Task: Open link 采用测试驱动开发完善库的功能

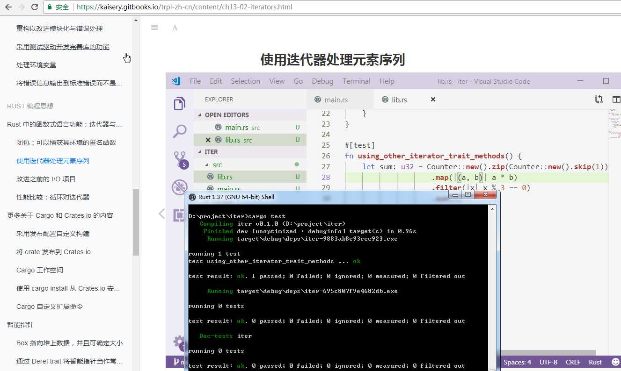Action: click(63, 47)
